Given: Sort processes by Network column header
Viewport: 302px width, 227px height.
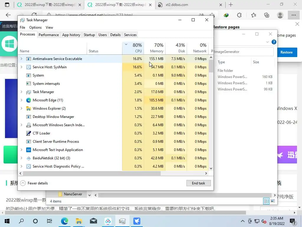Looking at the screenshot, I should (x=198, y=48).
